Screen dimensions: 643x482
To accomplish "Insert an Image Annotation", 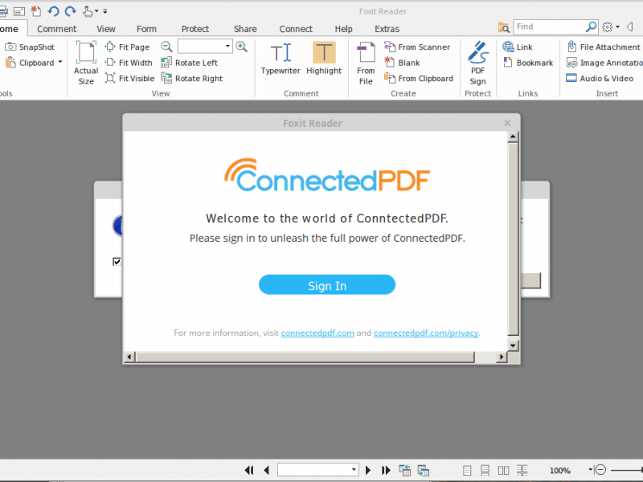I will click(x=604, y=63).
